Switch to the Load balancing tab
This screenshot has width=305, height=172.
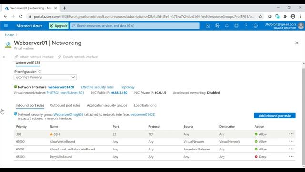(x=145, y=105)
